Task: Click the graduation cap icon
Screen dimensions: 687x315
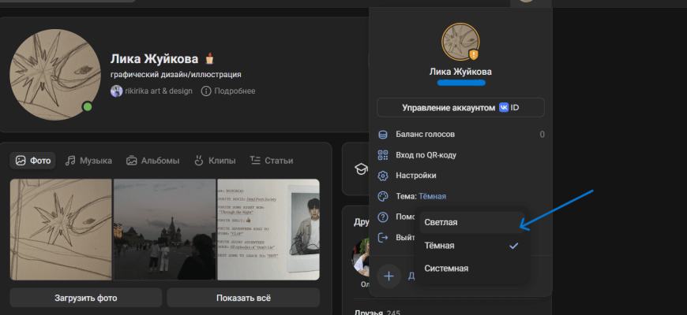Action: (361, 169)
